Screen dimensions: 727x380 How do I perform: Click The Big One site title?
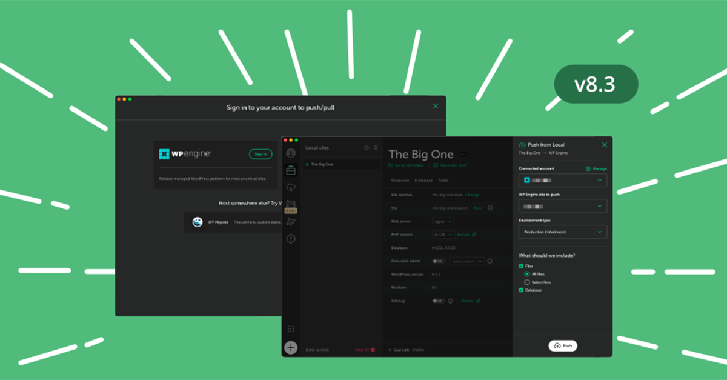[x=422, y=154]
